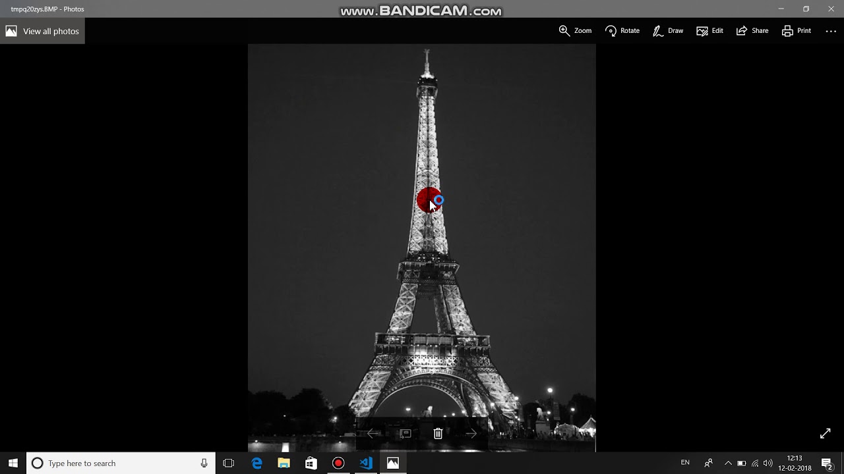Show hidden tray icons chevron
This screenshot has width=844, height=474.
coord(728,463)
